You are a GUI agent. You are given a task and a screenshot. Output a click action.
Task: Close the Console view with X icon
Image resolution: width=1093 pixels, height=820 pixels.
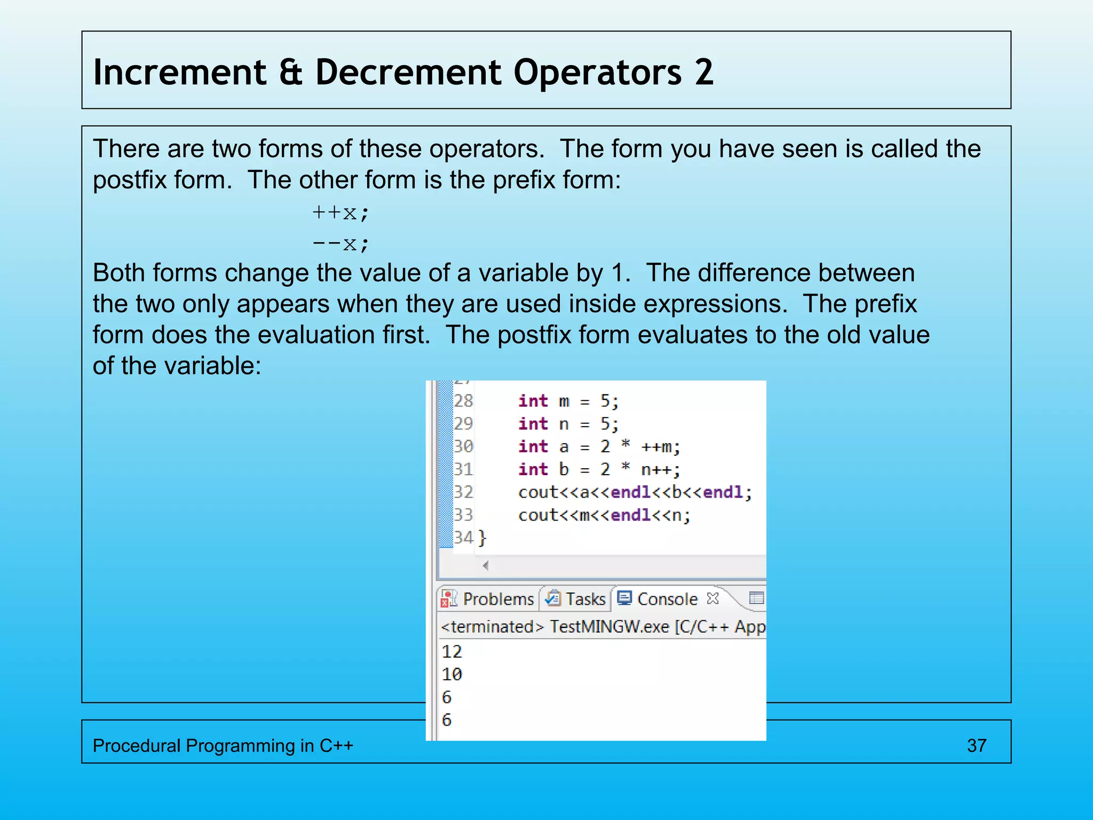pos(712,598)
